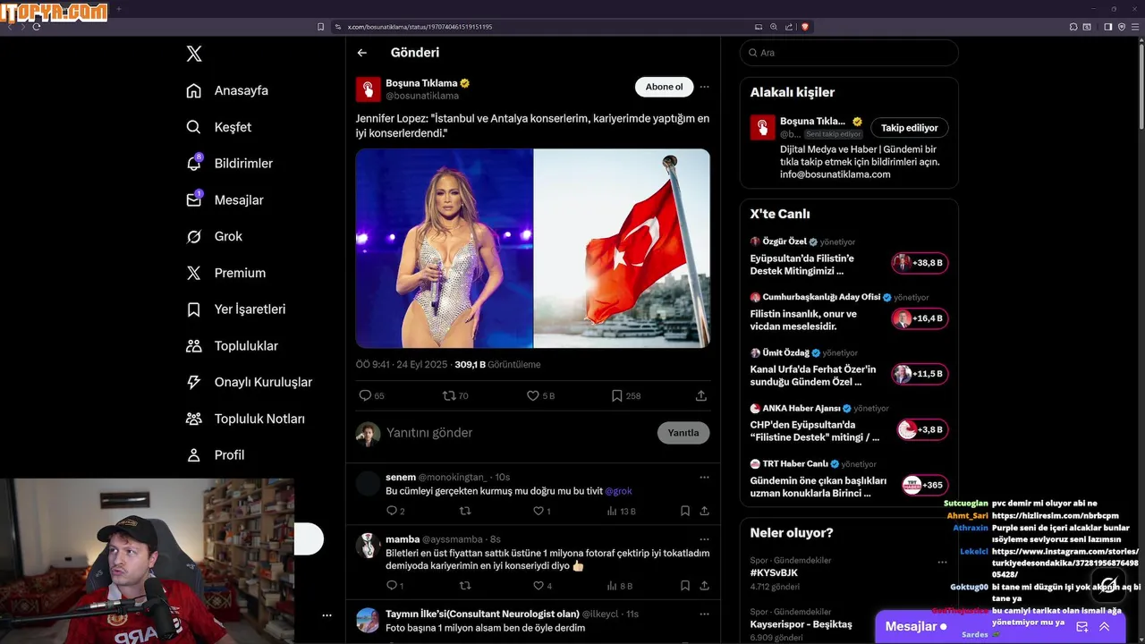
Task: Reload the browser page
Action: (37, 27)
